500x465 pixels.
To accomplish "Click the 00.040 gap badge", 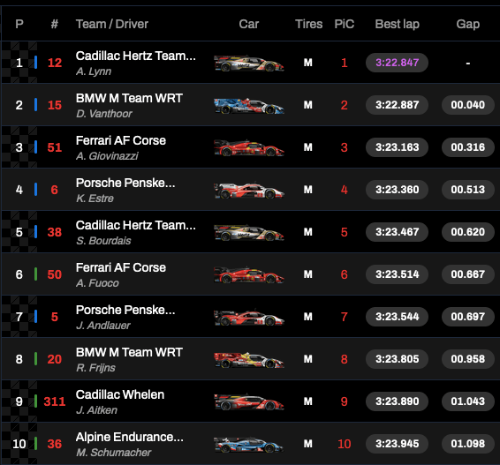I will click(468, 105).
